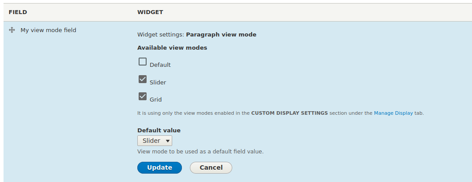Screen dimensions: 472x182
Task: Select the My view mode field row label
Action: click(48, 30)
